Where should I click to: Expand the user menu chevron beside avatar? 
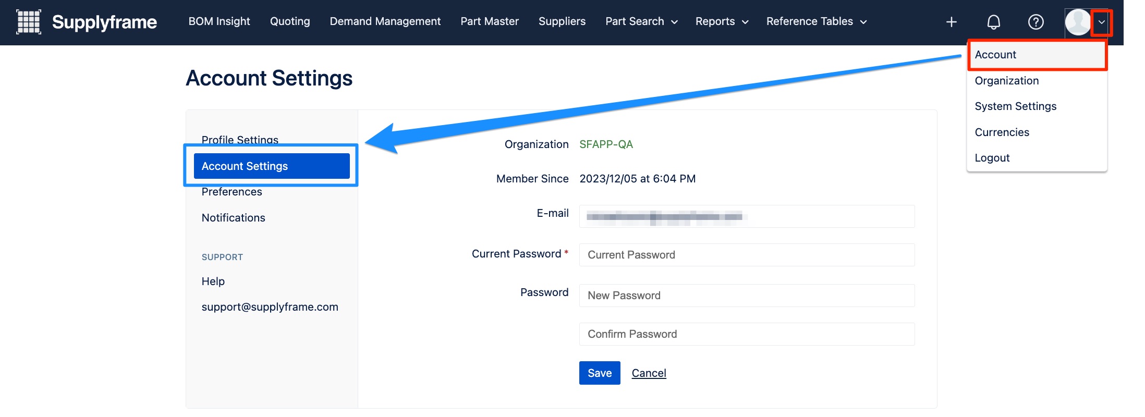click(x=1102, y=22)
